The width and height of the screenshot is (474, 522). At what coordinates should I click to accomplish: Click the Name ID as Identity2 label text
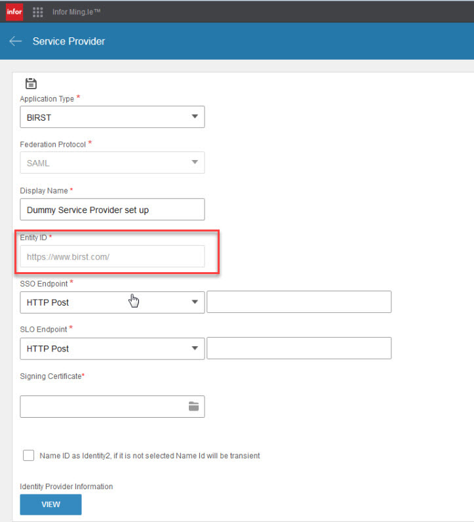point(149,456)
